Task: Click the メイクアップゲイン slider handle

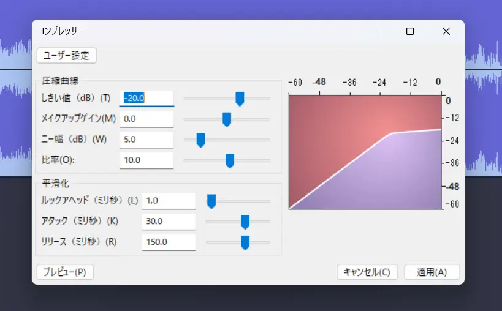Action: [x=226, y=119]
